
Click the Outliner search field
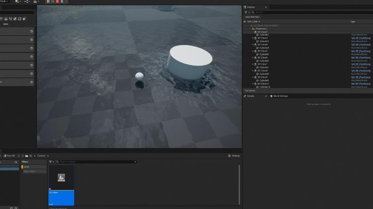coord(312,12)
